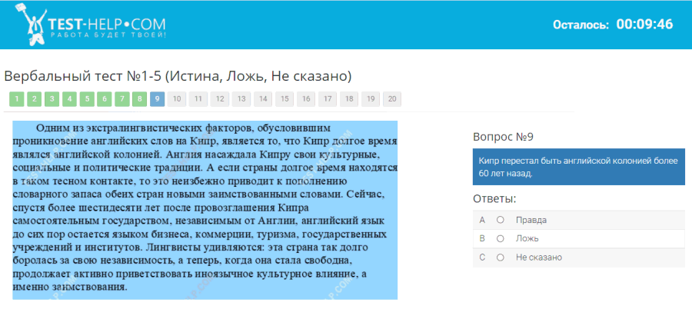Jump to question 20
The image size is (692, 309).
pos(392,99)
